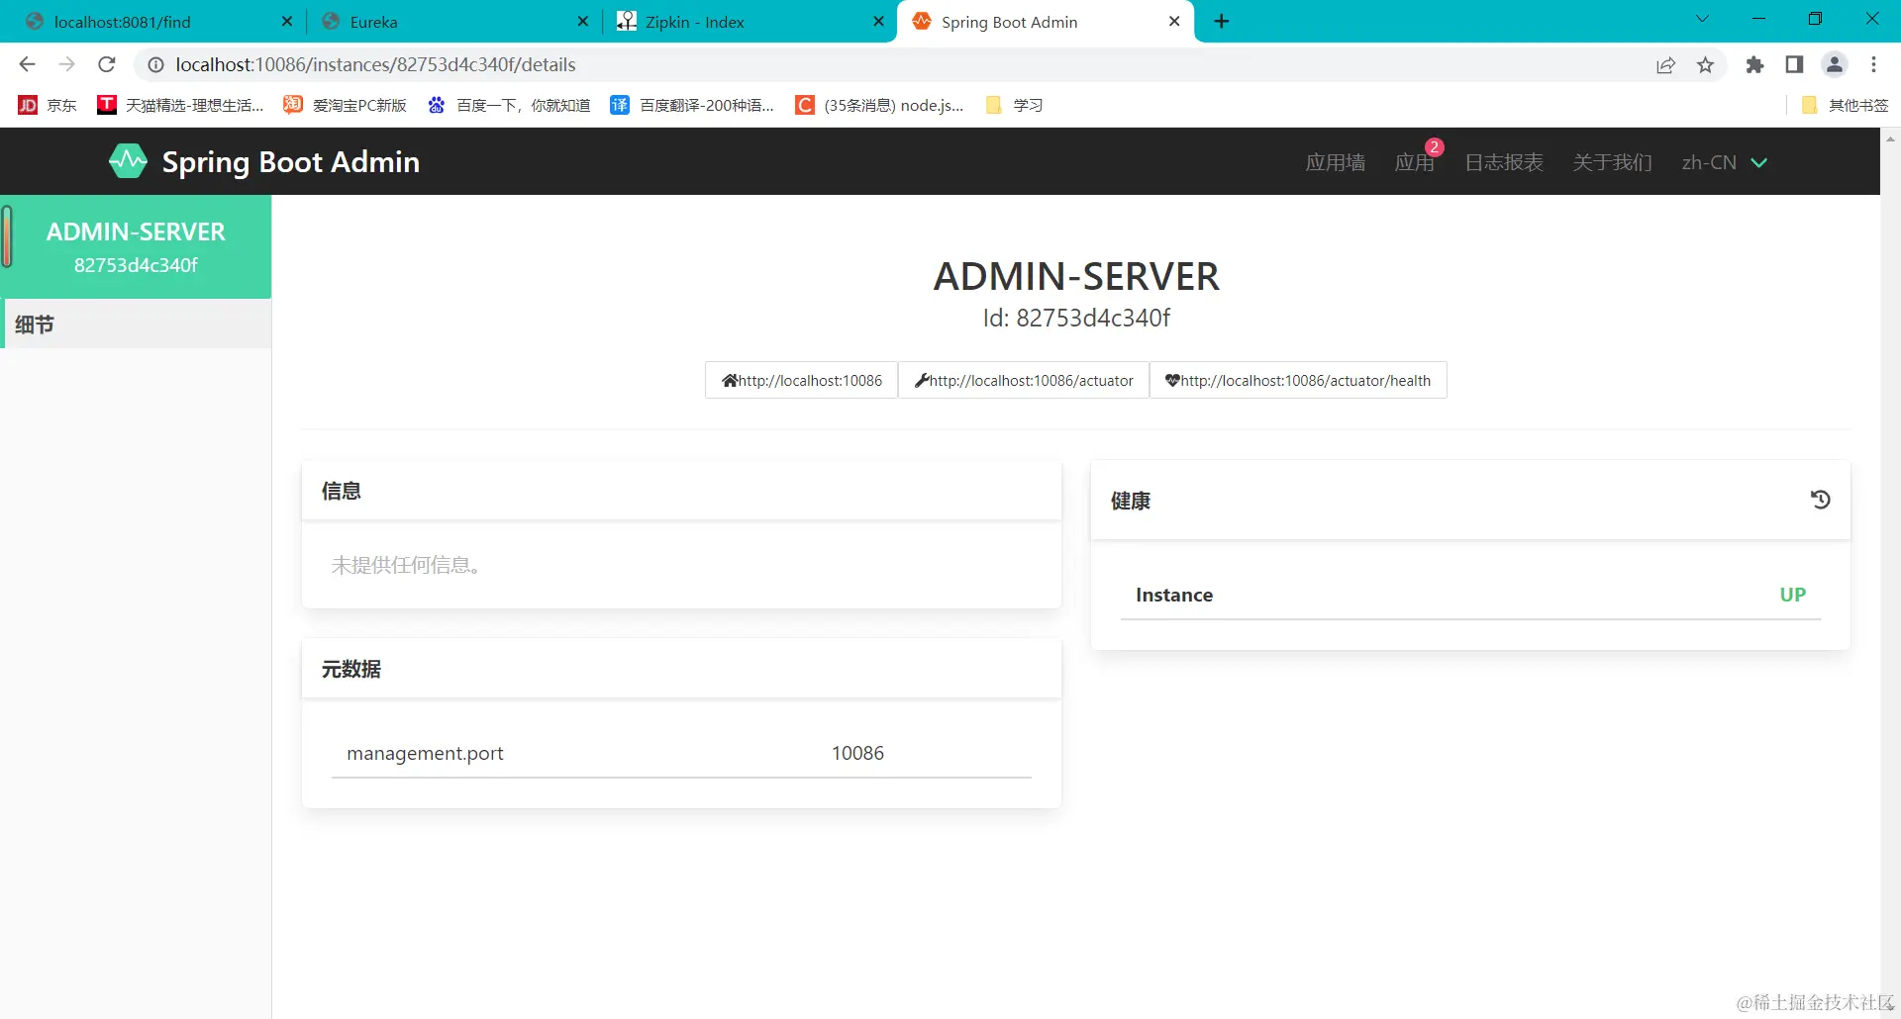Click the Spring Boot Admin title
Viewport: 1901px width, 1019px height.
pyautogui.click(x=290, y=162)
